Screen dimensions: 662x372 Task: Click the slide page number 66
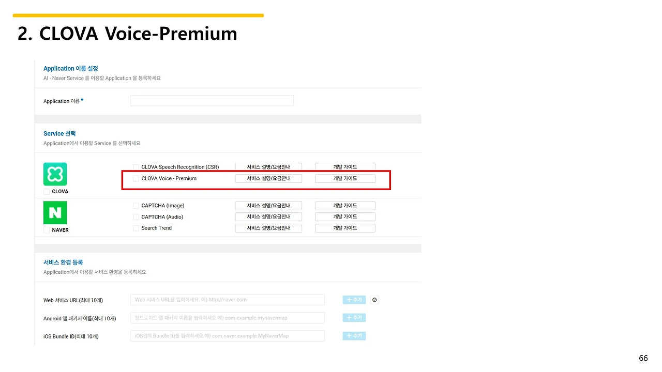click(x=643, y=359)
